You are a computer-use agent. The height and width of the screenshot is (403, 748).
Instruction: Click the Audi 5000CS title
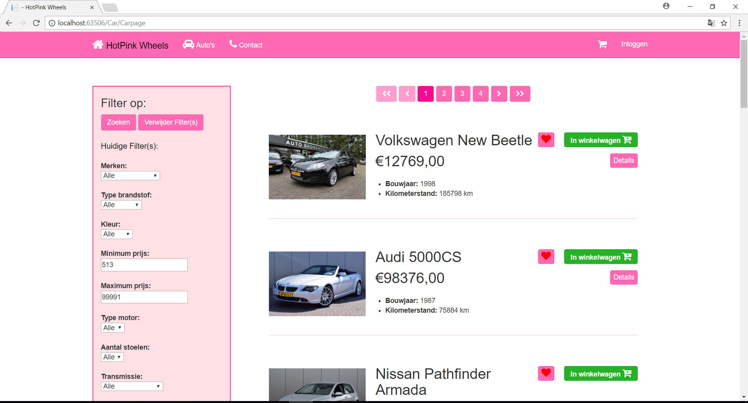418,257
